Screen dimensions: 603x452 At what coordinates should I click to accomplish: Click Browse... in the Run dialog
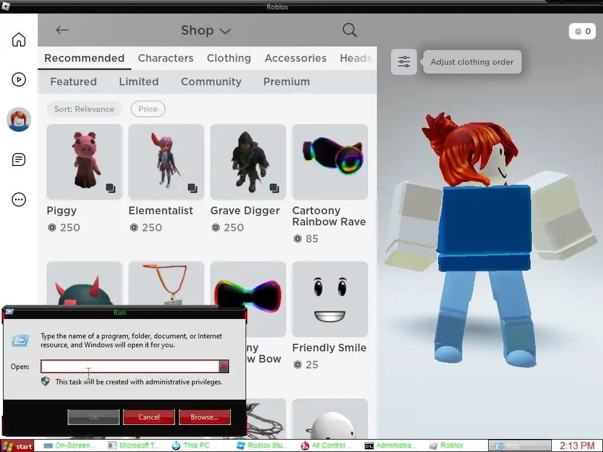coord(204,417)
